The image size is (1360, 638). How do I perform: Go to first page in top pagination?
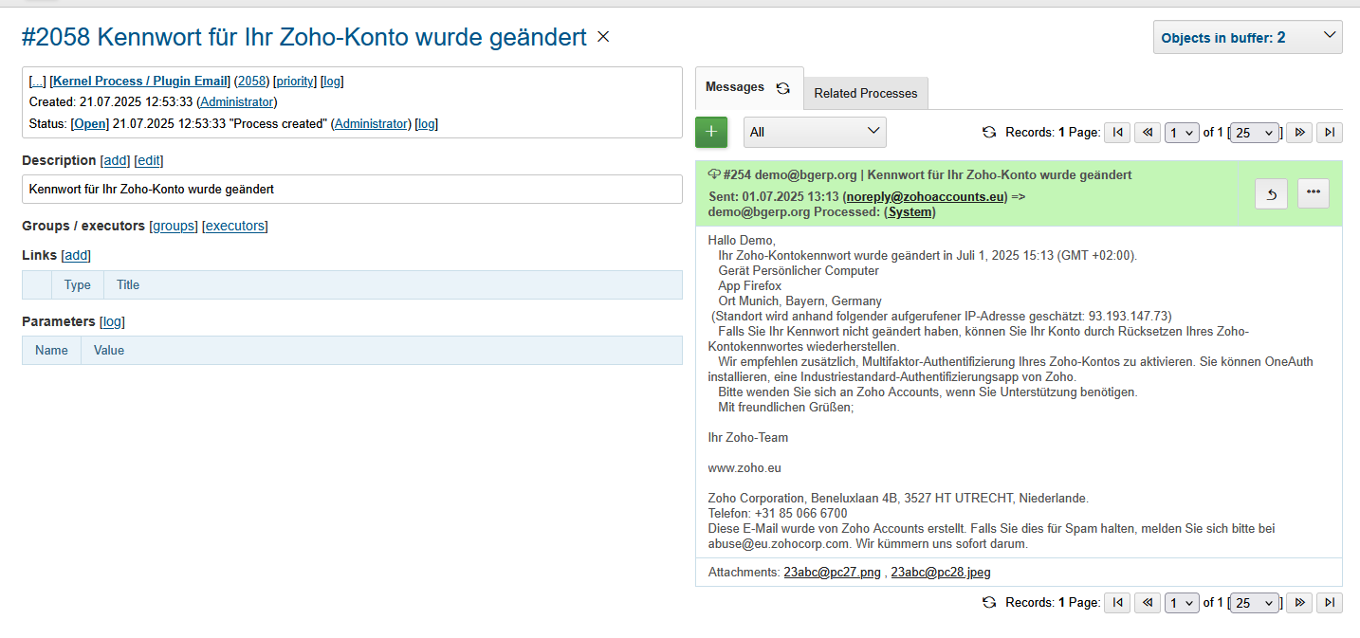(1117, 133)
